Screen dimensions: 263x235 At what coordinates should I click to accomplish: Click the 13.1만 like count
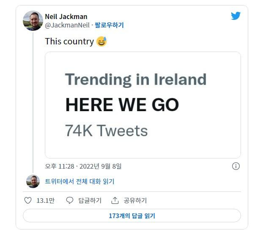point(45,200)
